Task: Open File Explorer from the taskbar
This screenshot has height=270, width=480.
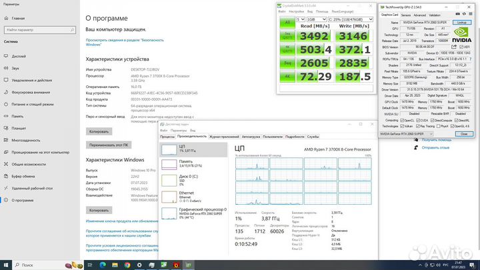Action: 115,265
